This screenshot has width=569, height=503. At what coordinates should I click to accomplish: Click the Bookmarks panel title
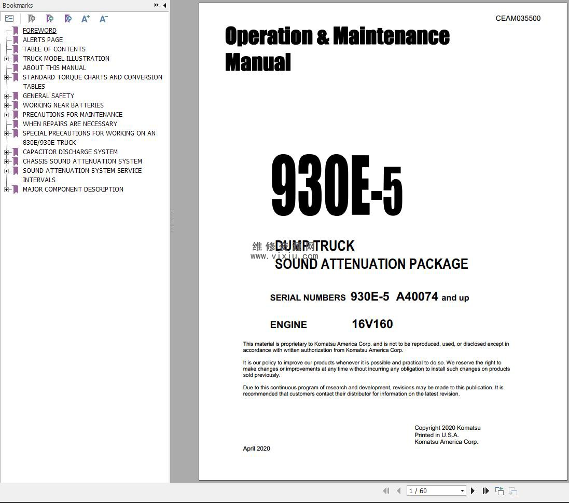tap(18, 5)
